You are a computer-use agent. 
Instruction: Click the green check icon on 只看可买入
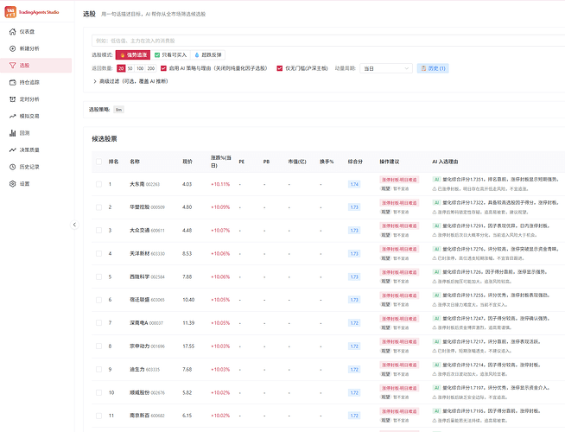[157, 55]
